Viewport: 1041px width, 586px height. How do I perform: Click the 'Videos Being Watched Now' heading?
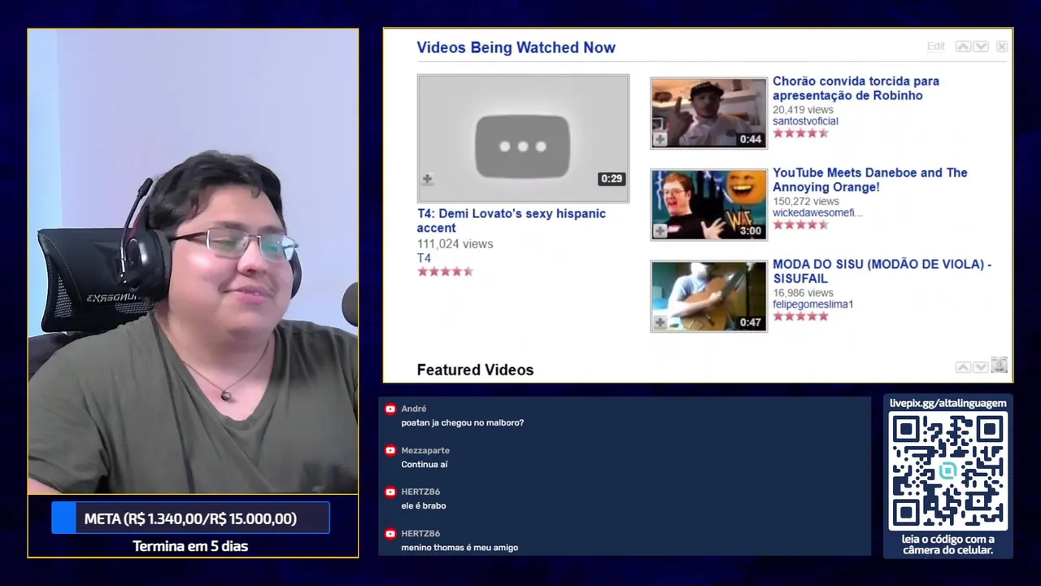516,47
